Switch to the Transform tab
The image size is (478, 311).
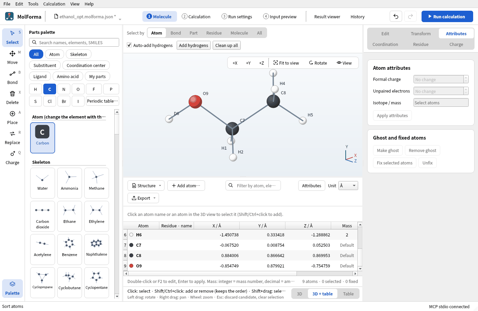click(421, 34)
